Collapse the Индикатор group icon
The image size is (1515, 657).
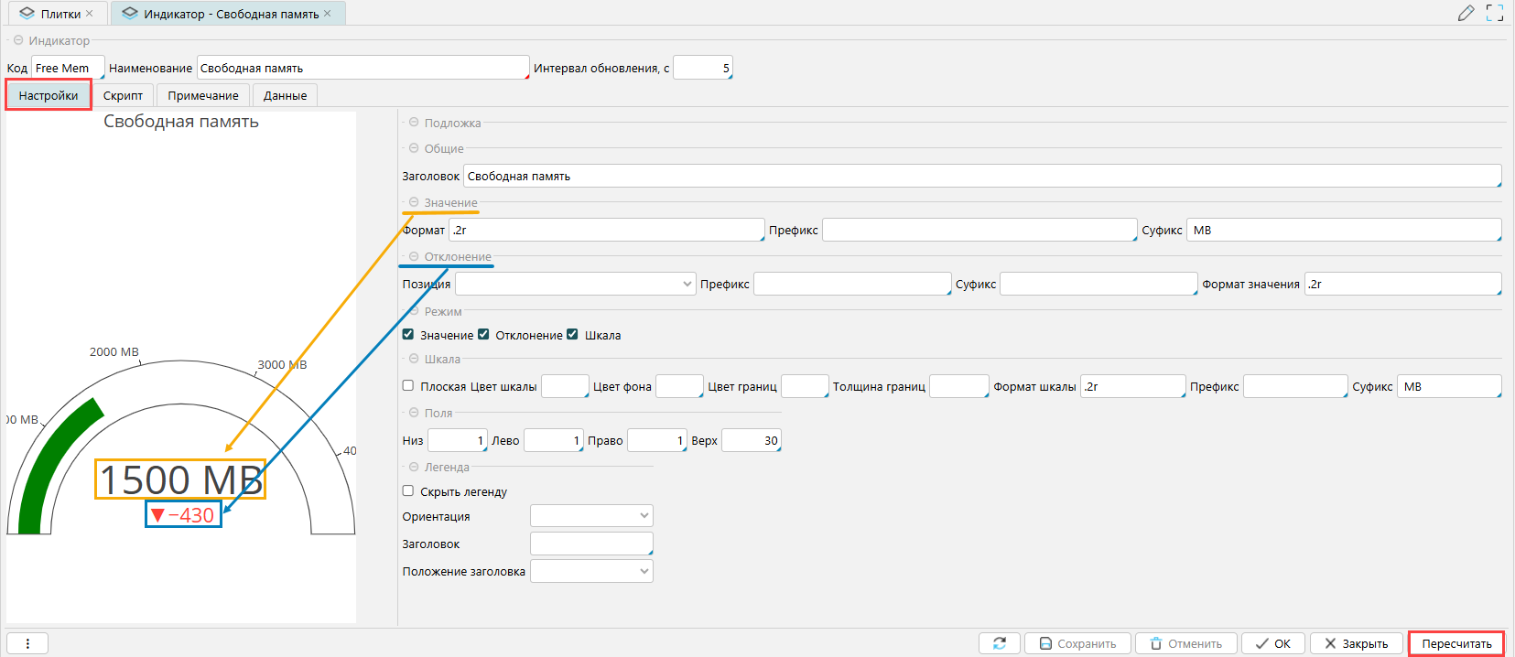tap(18, 40)
